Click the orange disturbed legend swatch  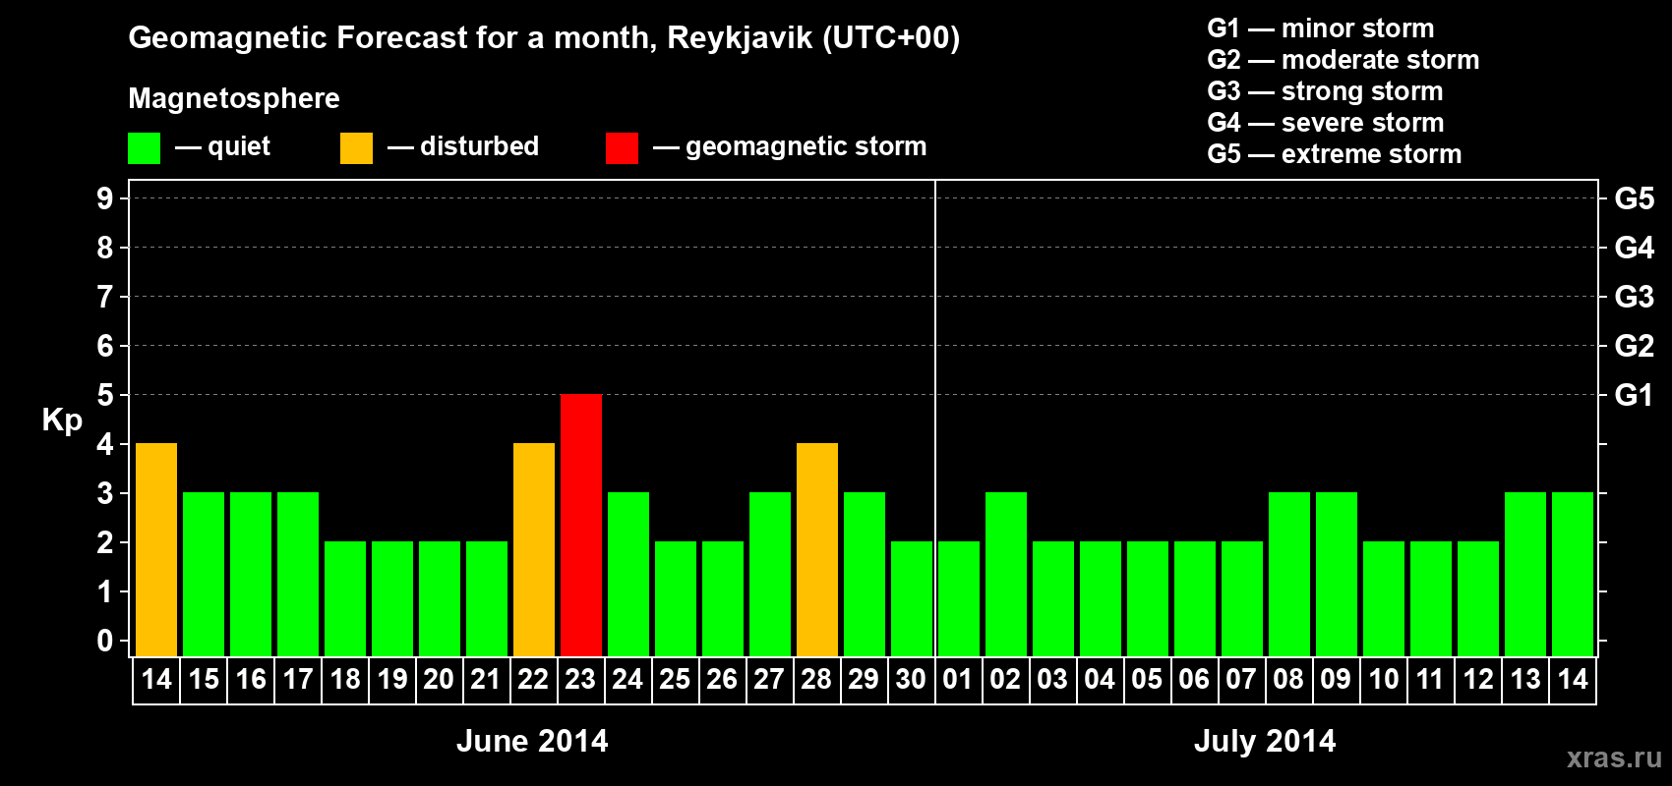[x=356, y=148]
